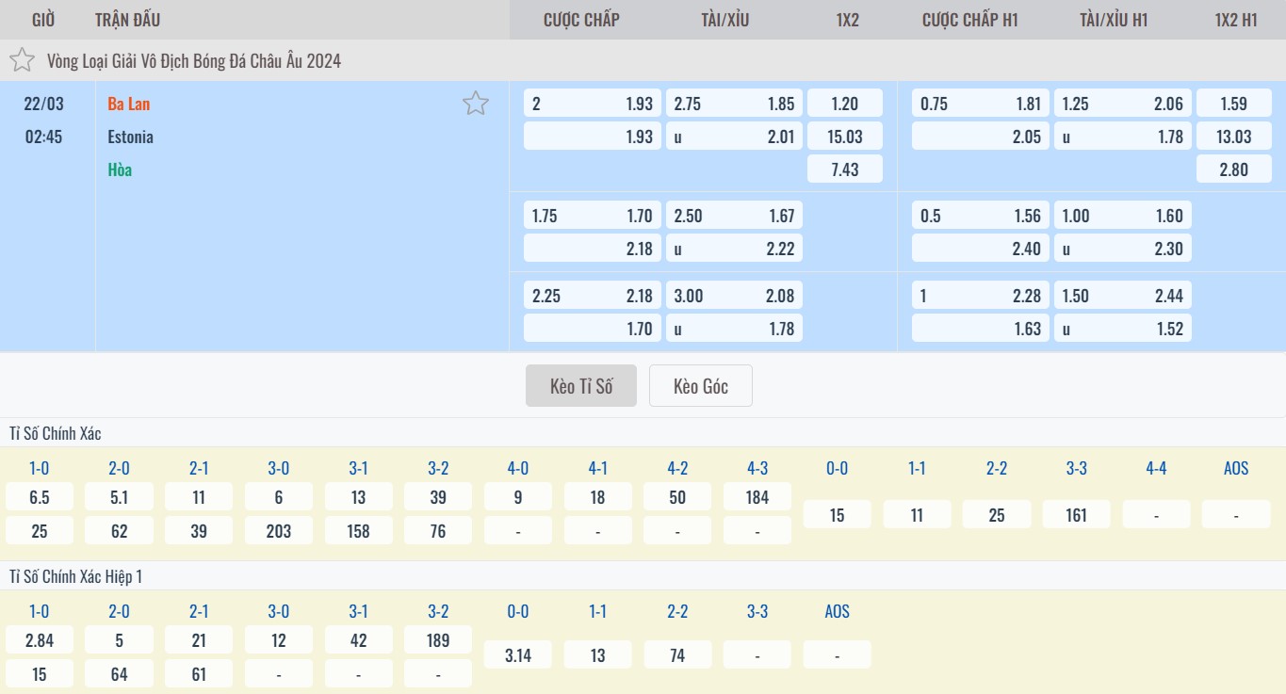Viewport: 1286px width, 694px height.
Task: Select under odds 2.01 in Tài/Xỉu
Action: [734, 137]
